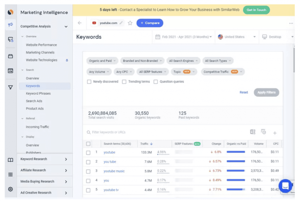The image size is (300, 201).
Task: Open Marketing Channels in sidebar
Action: (x=40, y=52)
